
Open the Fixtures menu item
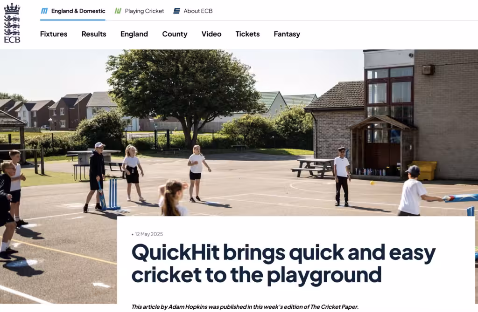(x=54, y=34)
